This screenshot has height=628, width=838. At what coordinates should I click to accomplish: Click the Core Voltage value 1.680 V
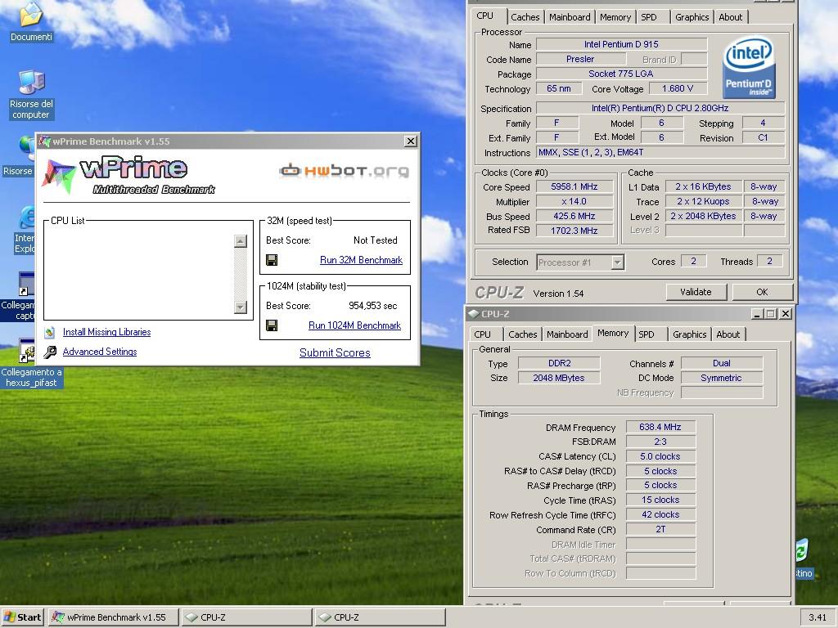[677, 88]
